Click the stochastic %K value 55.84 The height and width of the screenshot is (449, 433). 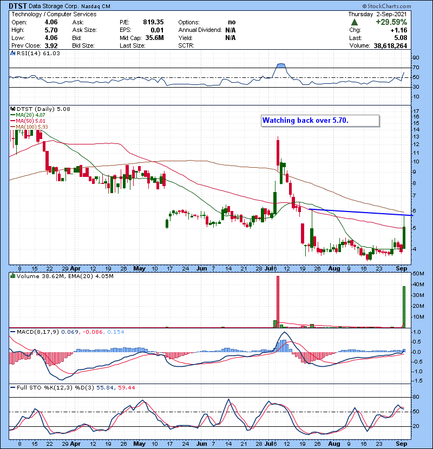click(105, 388)
